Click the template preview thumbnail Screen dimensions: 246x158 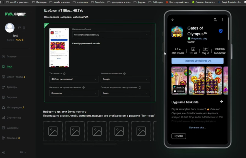click(59, 48)
